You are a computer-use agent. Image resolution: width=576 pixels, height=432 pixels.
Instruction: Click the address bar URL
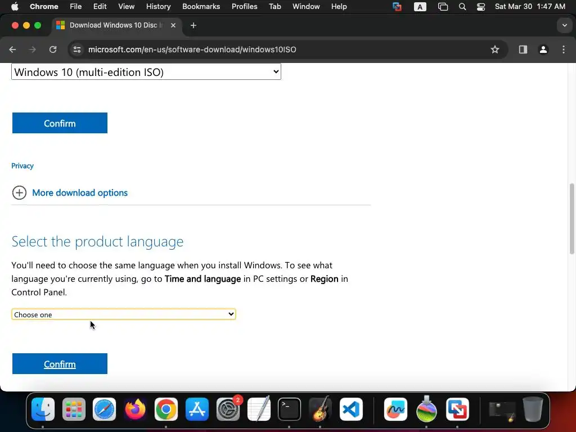tap(192, 49)
